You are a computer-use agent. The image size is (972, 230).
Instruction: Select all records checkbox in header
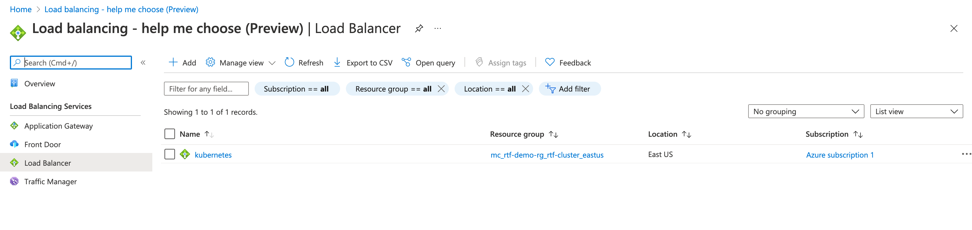(170, 134)
